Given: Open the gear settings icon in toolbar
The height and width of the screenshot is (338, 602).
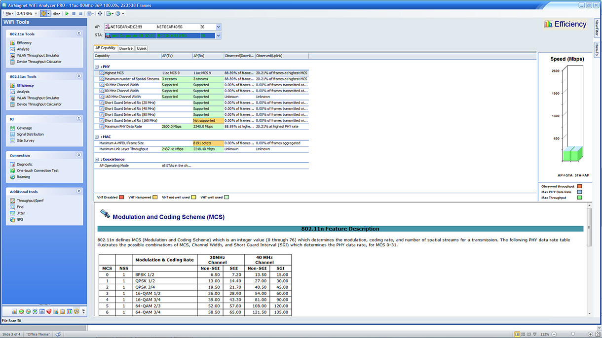Looking at the screenshot, I should (x=43, y=14).
